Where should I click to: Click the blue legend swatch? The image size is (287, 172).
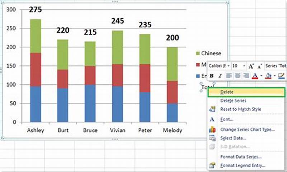pos(198,76)
